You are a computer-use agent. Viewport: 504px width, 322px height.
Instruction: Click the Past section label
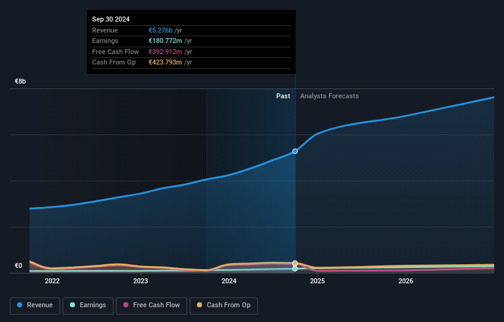pyautogui.click(x=283, y=96)
